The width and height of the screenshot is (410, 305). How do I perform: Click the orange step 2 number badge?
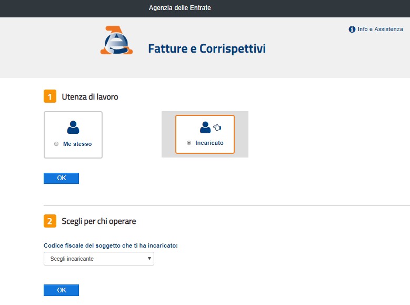pos(50,221)
